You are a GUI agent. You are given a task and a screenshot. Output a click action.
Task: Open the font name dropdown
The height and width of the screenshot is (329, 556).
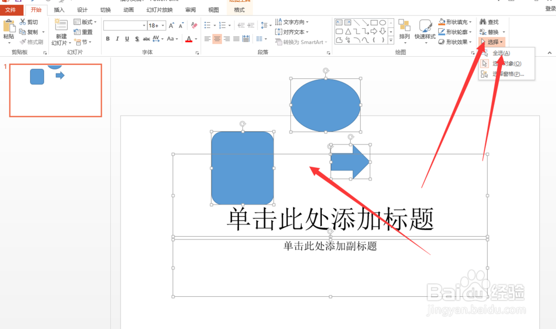(x=144, y=26)
